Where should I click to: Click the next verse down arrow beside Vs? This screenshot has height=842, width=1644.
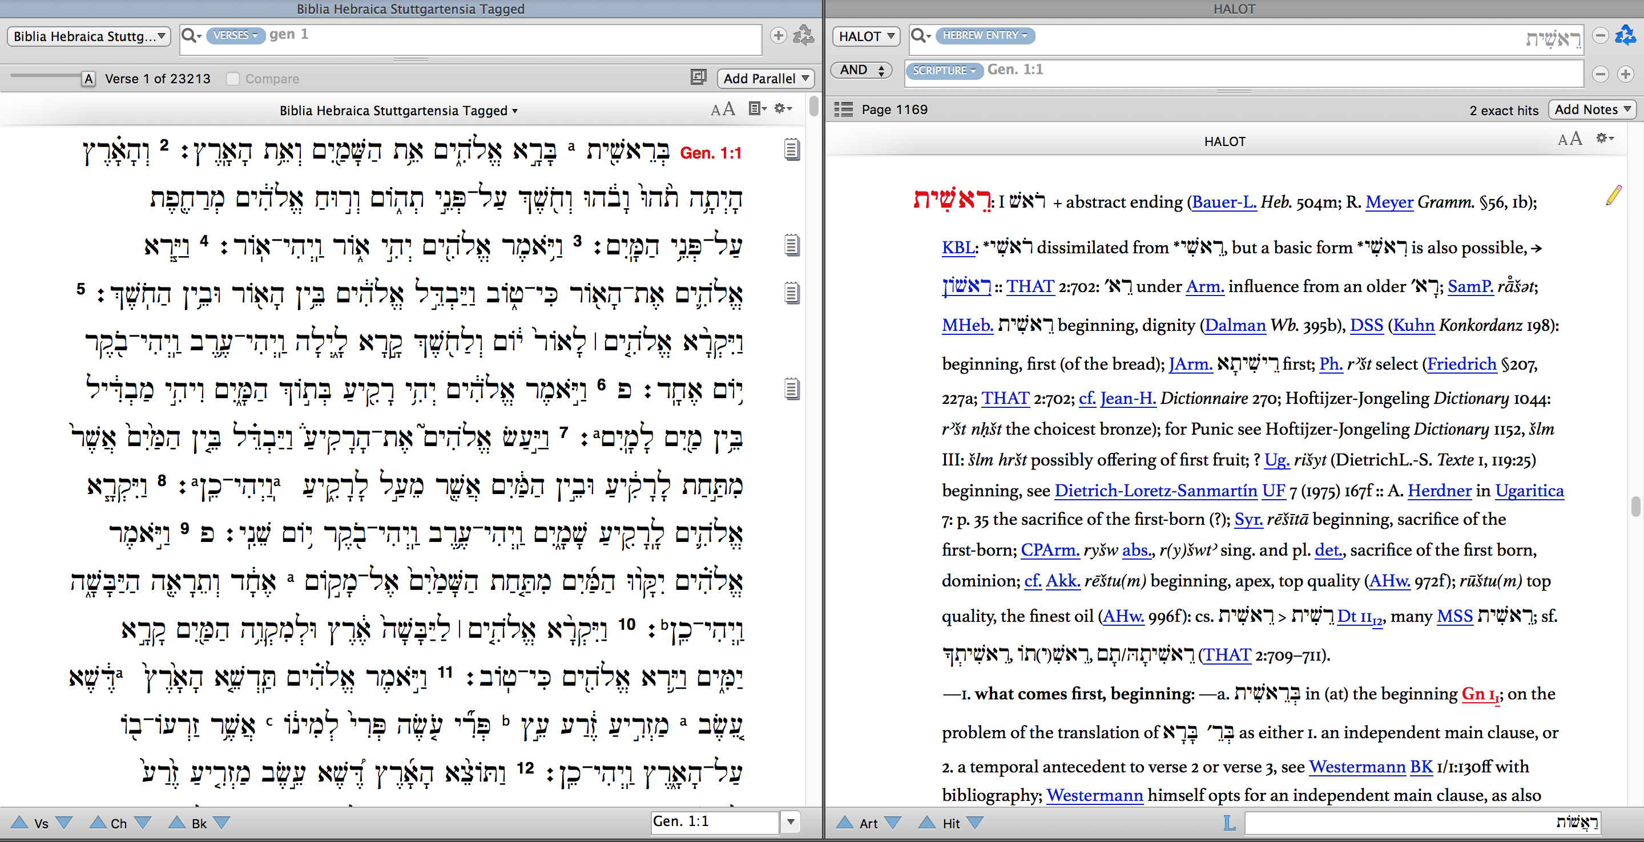click(65, 823)
